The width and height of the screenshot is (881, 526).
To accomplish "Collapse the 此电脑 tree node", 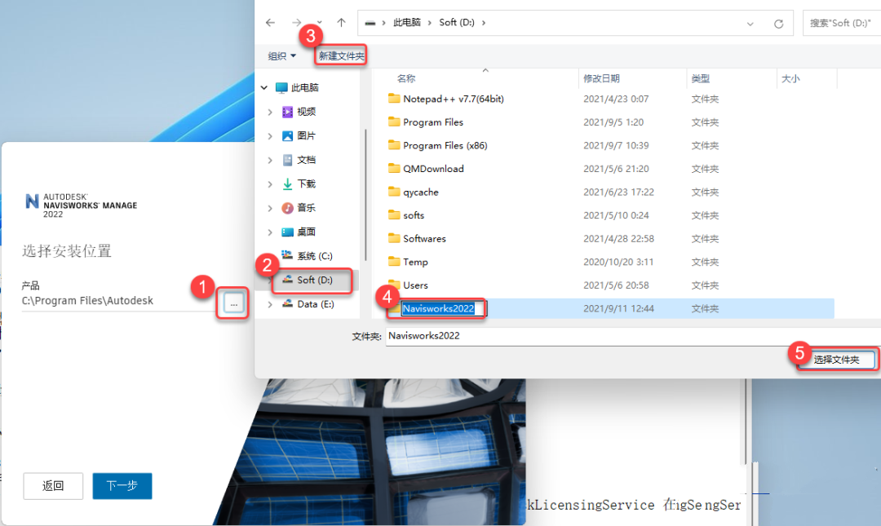I will [264, 88].
